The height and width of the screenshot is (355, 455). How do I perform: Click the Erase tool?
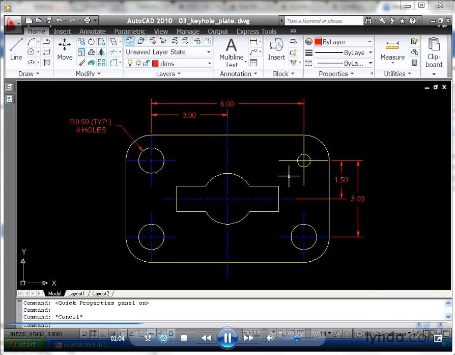tap(81, 63)
